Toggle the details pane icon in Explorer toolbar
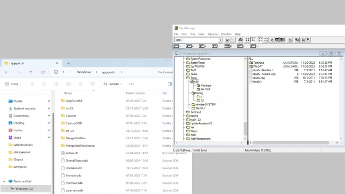The image size is (345, 194). pos(170,84)
